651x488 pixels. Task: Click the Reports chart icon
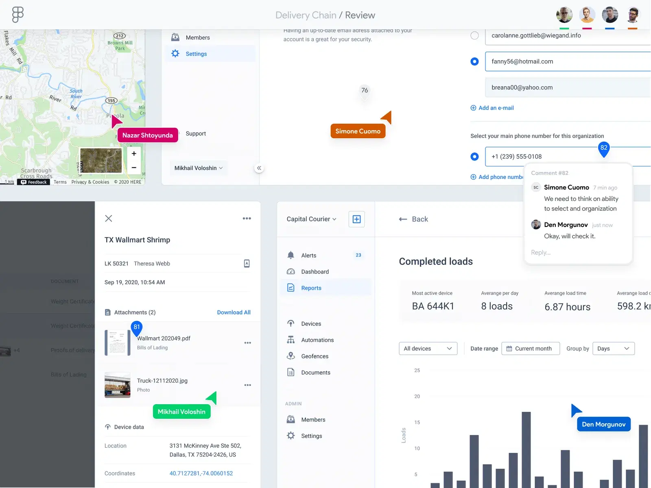pyautogui.click(x=291, y=288)
